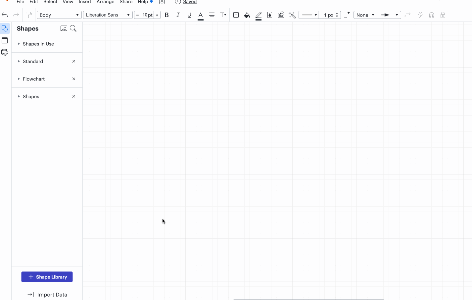Open the shape search magnifier
The height and width of the screenshot is (300, 472).
(x=73, y=28)
